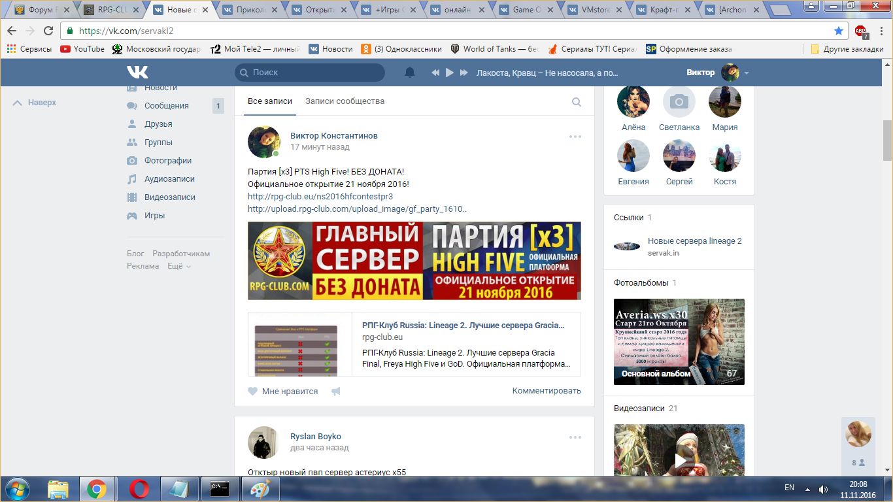Open the Новые сервера lineage 2 link
Screen dimensions: 893x502
click(x=695, y=241)
